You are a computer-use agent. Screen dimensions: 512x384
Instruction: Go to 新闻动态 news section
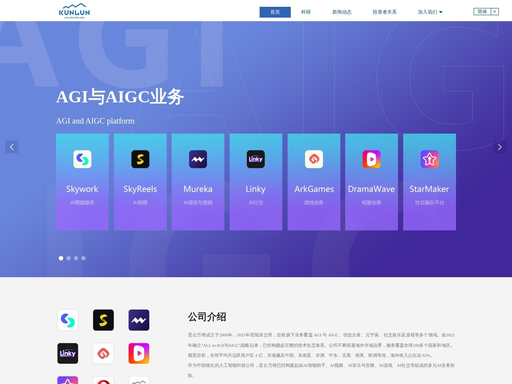(342, 12)
